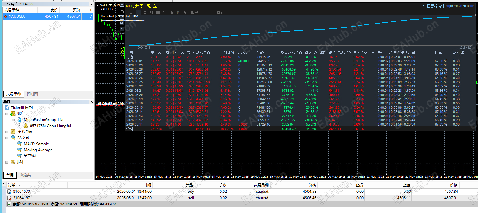The image size is (478, 213).
Task: Click the move-panel cross arrow icon
Action: click(122, 12)
